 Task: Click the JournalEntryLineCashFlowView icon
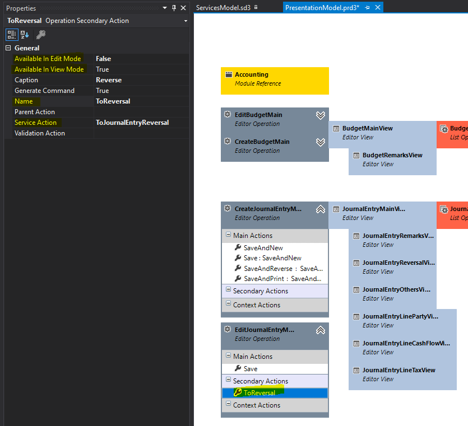(x=356, y=344)
